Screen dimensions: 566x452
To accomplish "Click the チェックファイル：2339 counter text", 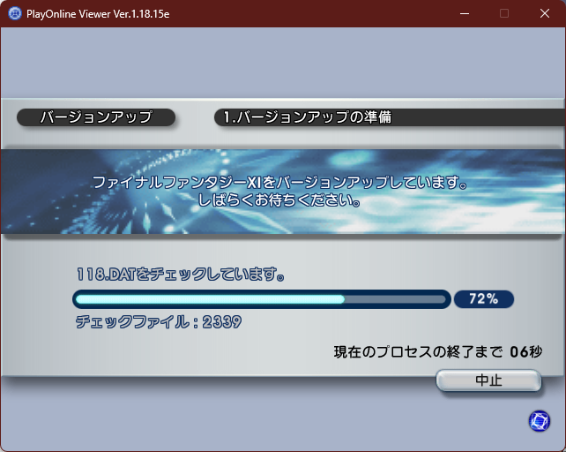I will click(x=159, y=321).
